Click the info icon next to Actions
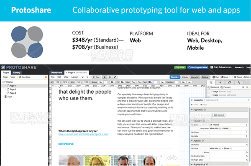 tap(202, 141)
